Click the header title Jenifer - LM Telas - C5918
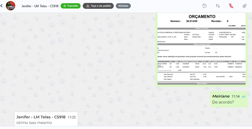 click(40, 6)
